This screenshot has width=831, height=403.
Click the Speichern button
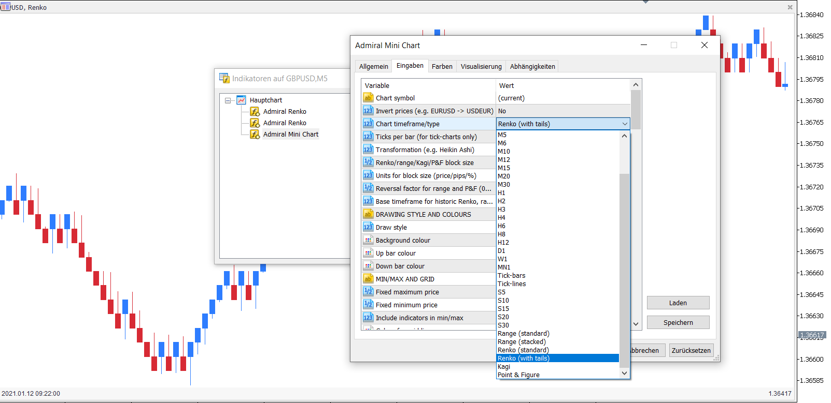click(678, 322)
